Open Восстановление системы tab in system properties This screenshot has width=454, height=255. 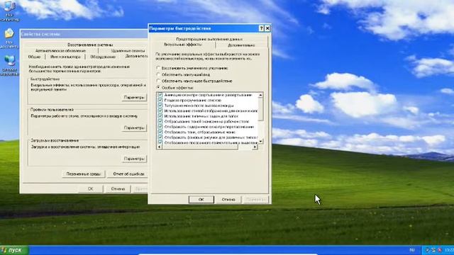[x=90, y=45]
